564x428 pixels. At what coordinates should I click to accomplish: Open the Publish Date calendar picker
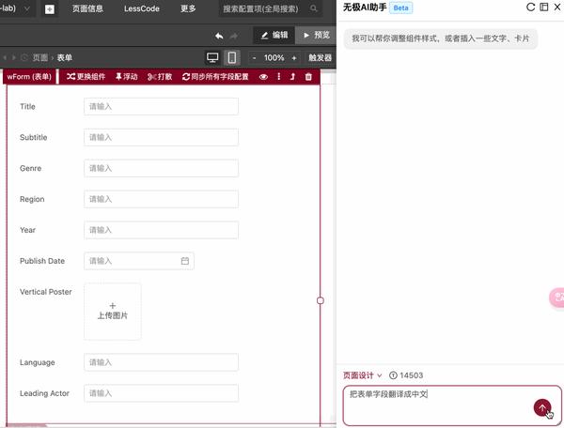pyautogui.click(x=185, y=261)
